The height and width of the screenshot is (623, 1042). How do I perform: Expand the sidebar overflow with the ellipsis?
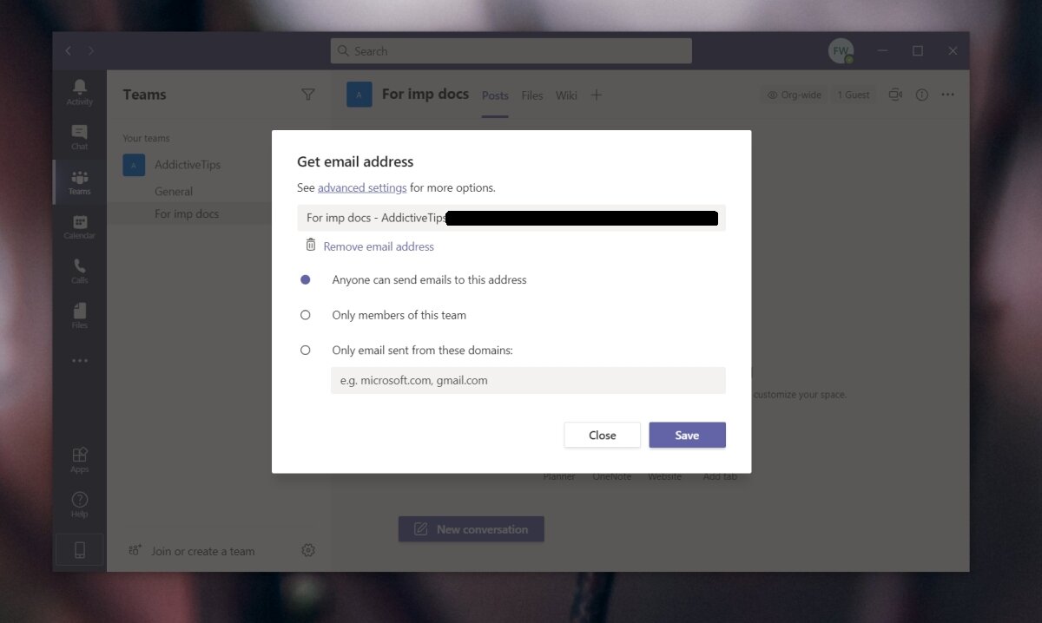click(x=79, y=360)
